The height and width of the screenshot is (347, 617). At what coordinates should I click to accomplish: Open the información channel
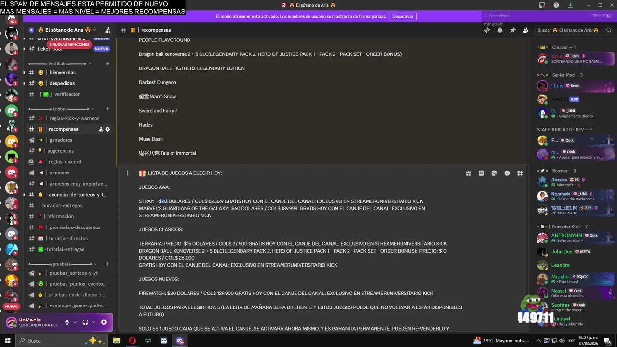[x=69, y=216]
